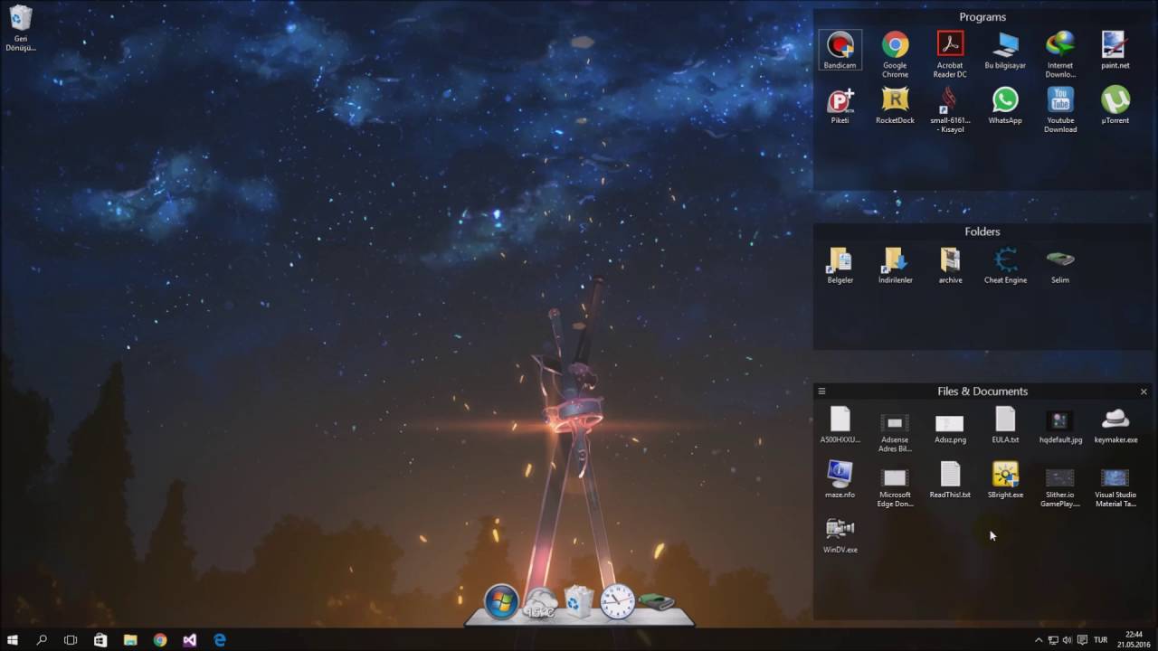Open the Recycle Bin desktop icon

click(21, 28)
